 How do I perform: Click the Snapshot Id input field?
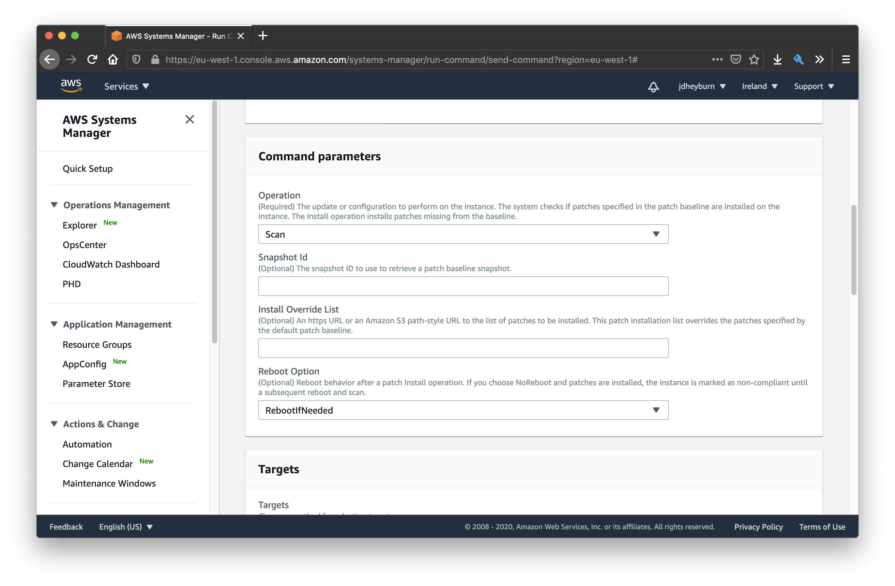coord(463,286)
